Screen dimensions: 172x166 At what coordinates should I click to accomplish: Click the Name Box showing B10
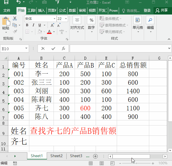click(x=15, y=48)
